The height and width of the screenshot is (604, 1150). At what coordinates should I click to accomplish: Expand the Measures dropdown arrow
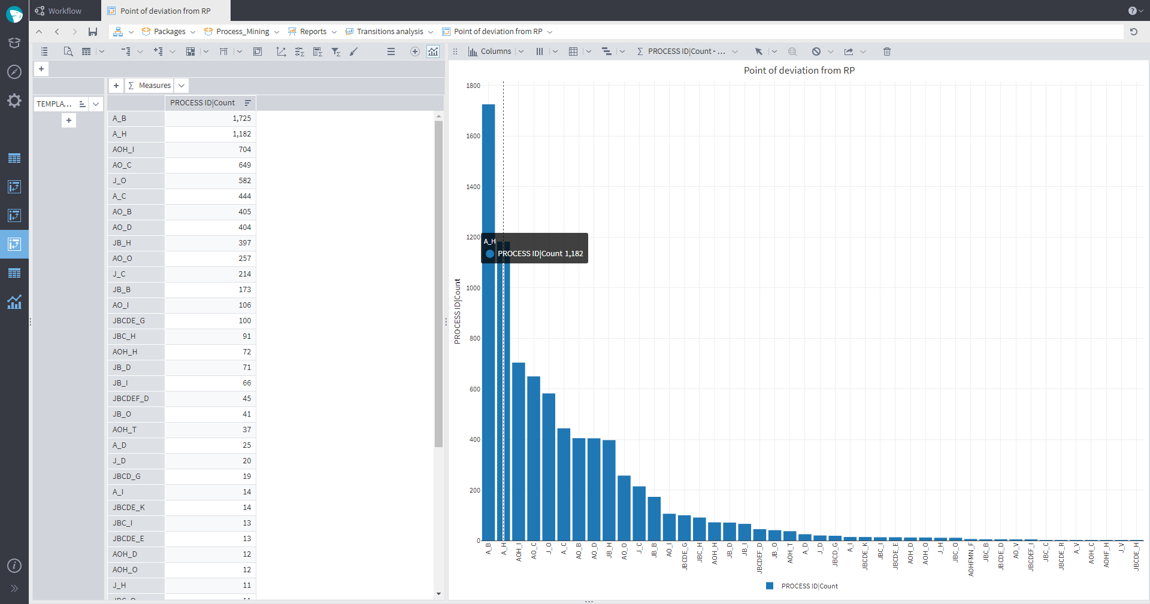coord(181,86)
